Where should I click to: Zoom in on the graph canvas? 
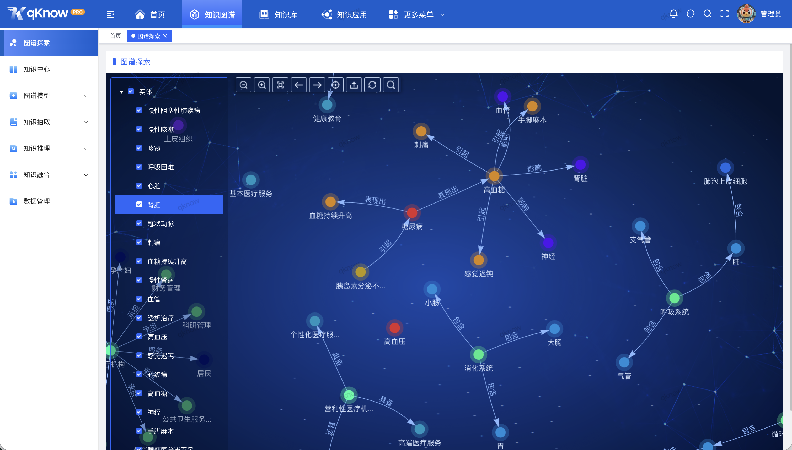pyautogui.click(x=262, y=85)
